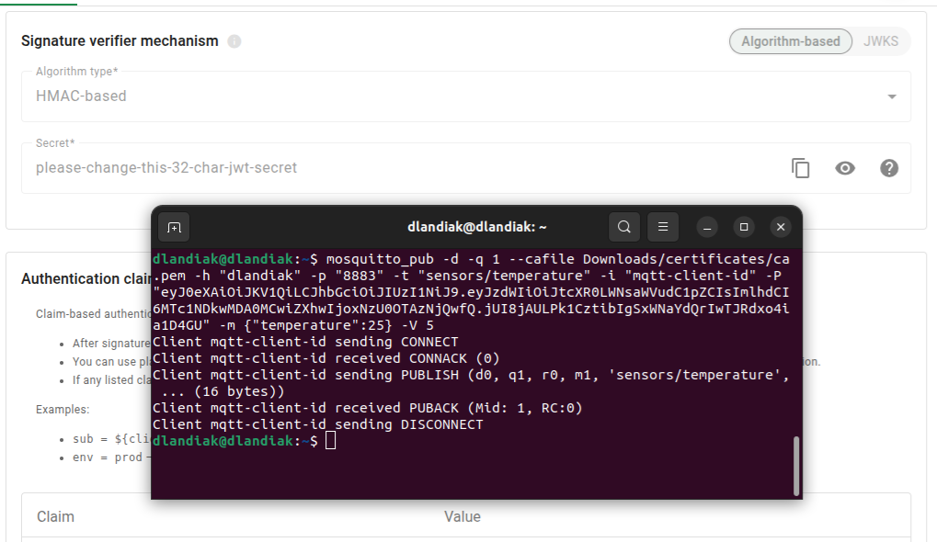The width and height of the screenshot is (937, 542).
Task: Open the terminal hamburger menu
Action: click(663, 227)
